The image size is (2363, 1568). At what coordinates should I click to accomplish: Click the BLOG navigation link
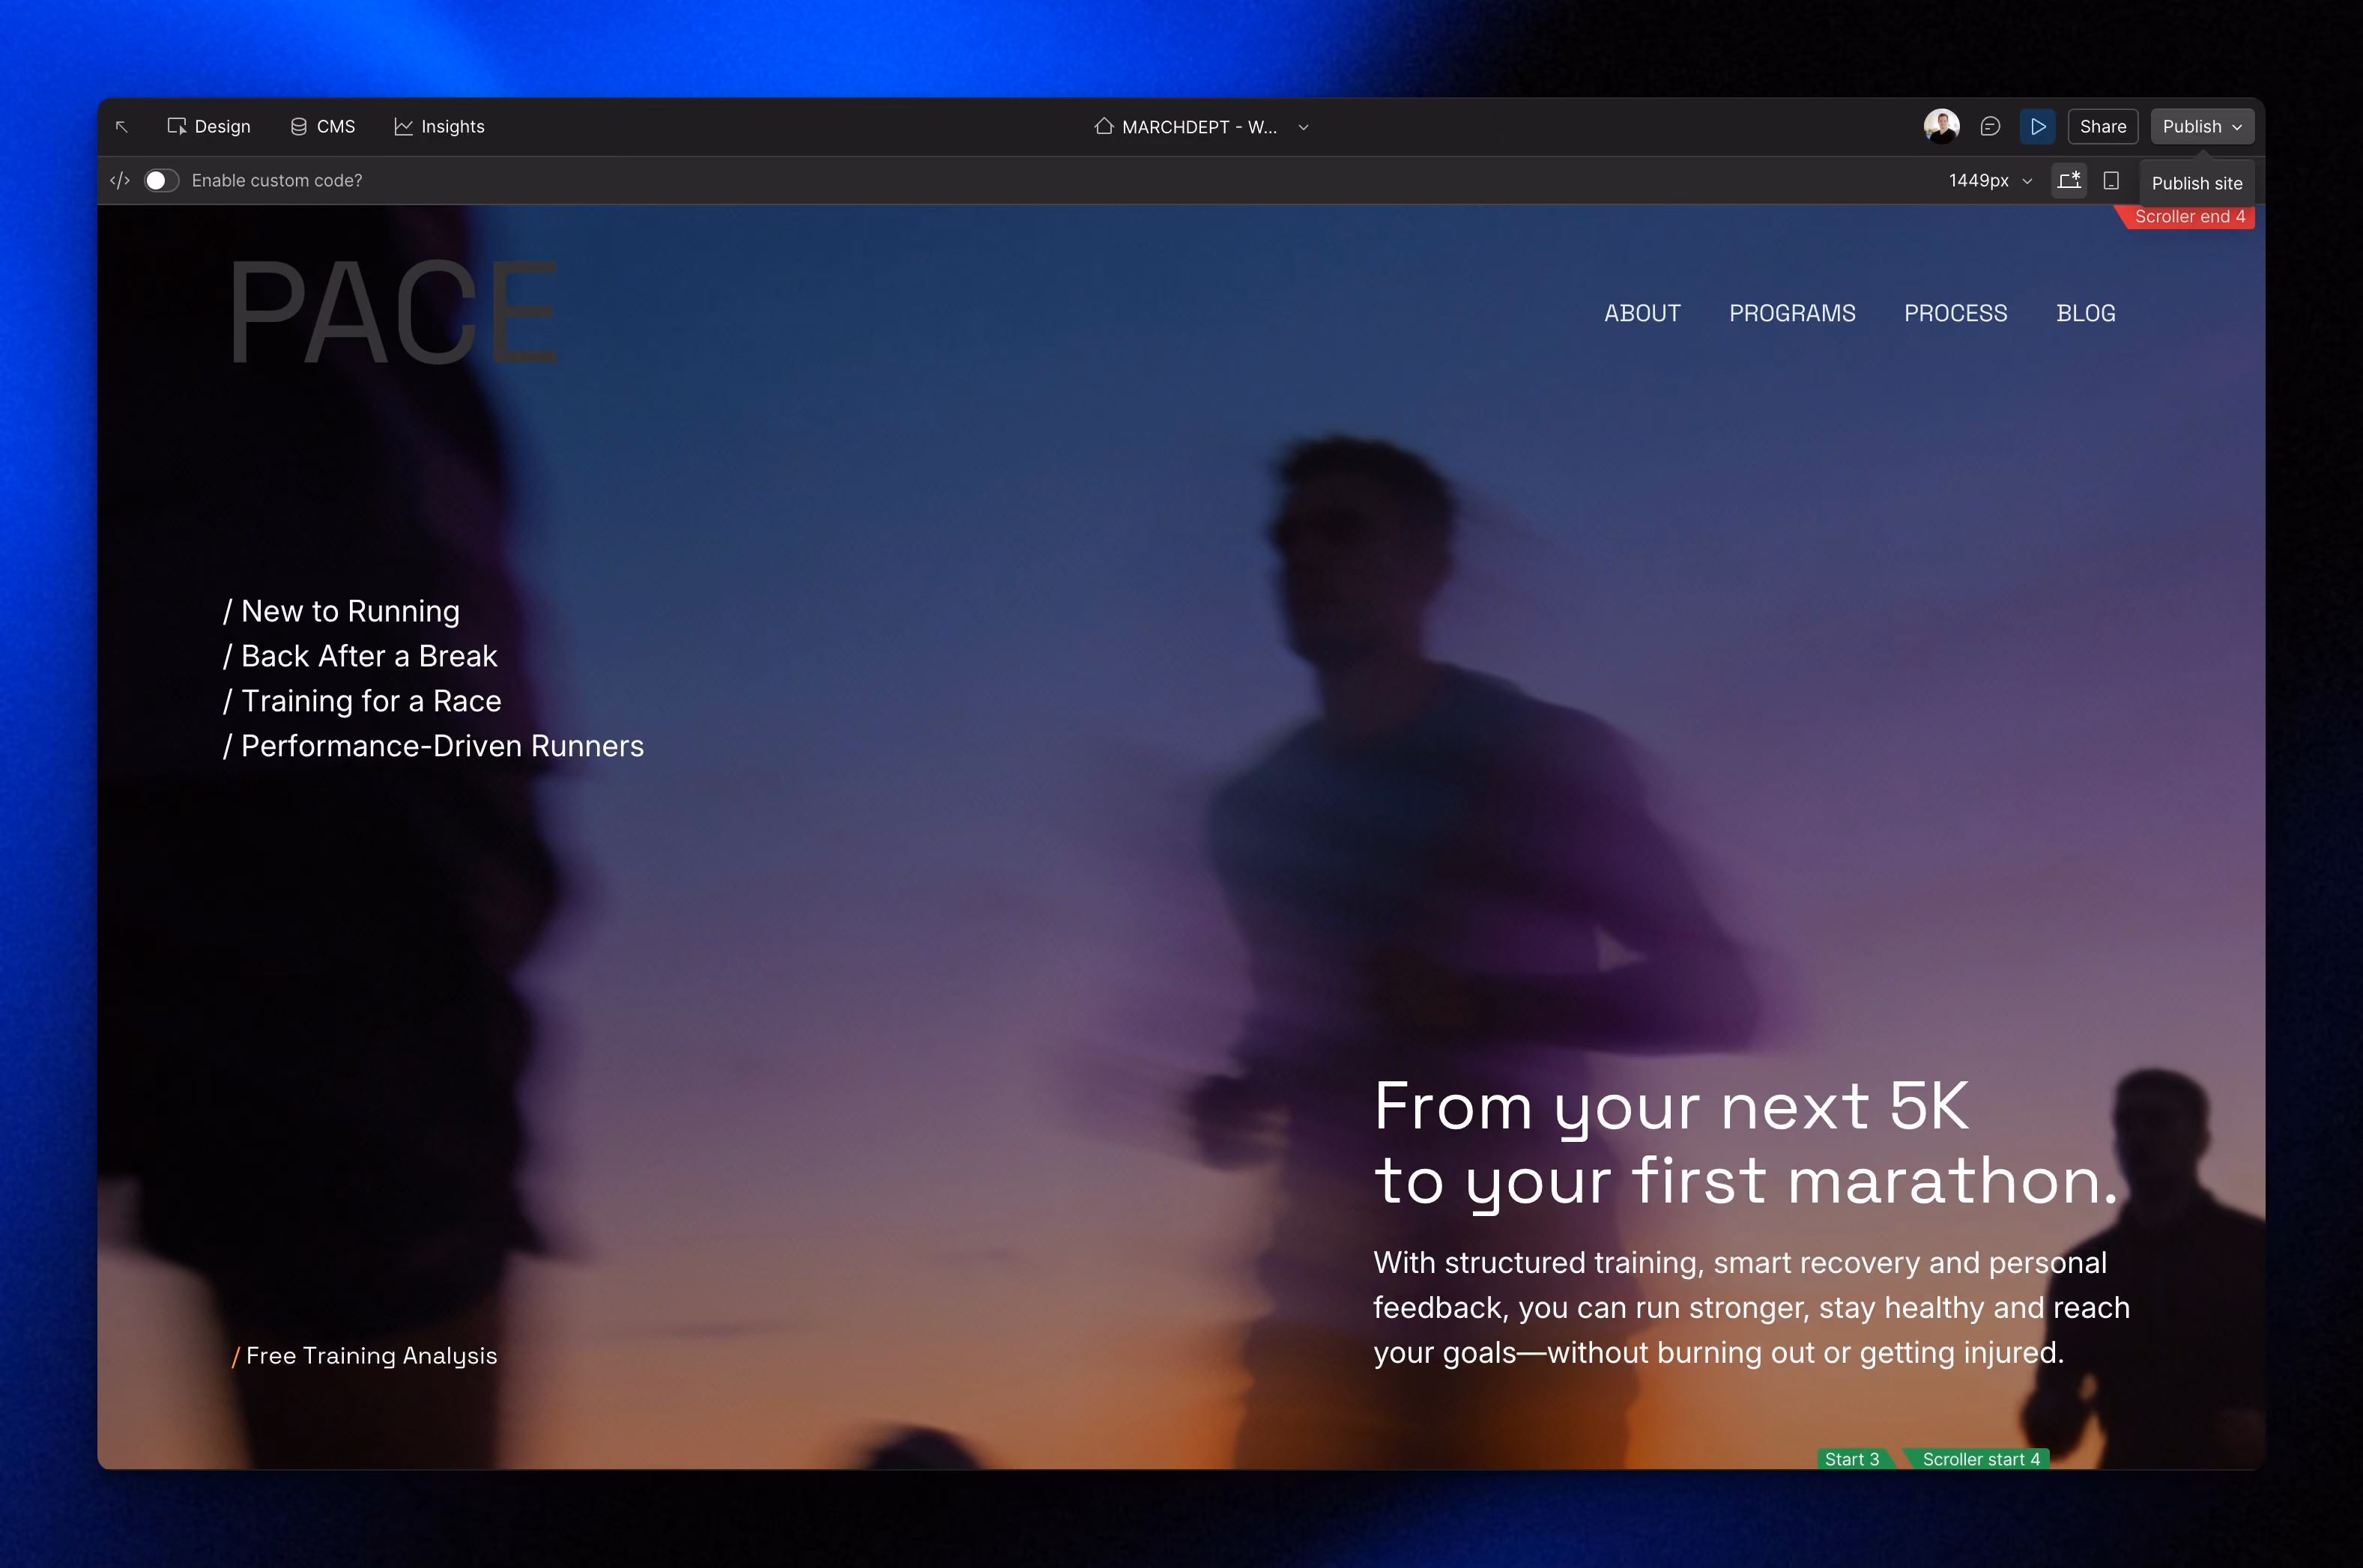pos(2085,313)
